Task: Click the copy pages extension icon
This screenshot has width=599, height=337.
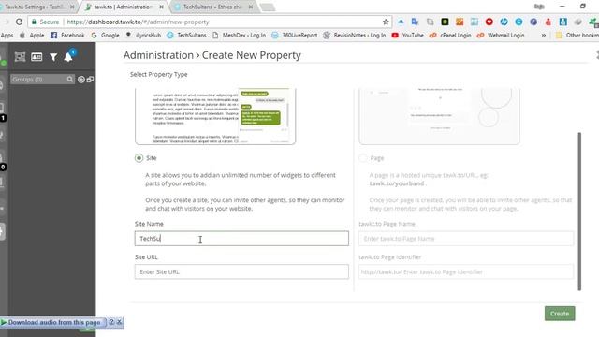Action: [x=431, y=22]
